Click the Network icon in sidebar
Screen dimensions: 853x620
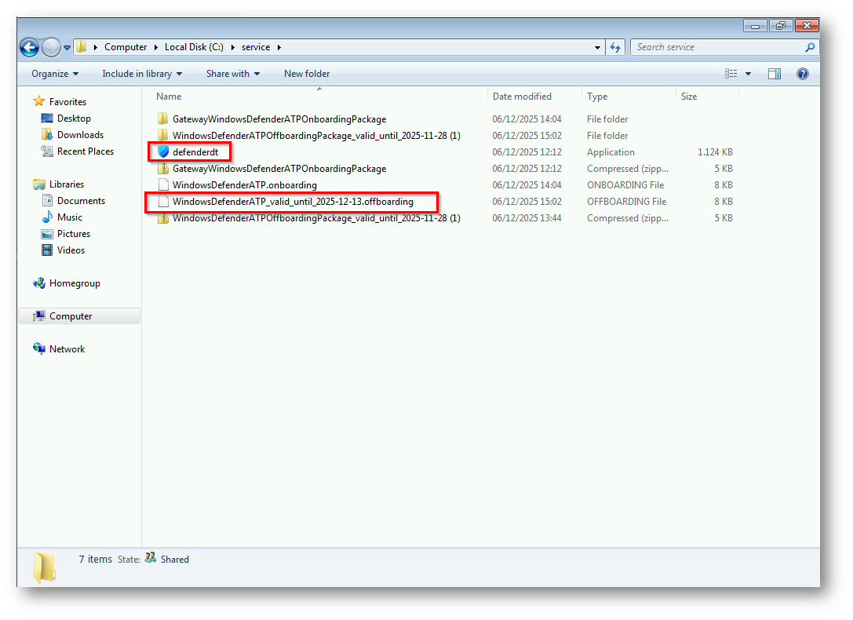[x=39, y=348]
